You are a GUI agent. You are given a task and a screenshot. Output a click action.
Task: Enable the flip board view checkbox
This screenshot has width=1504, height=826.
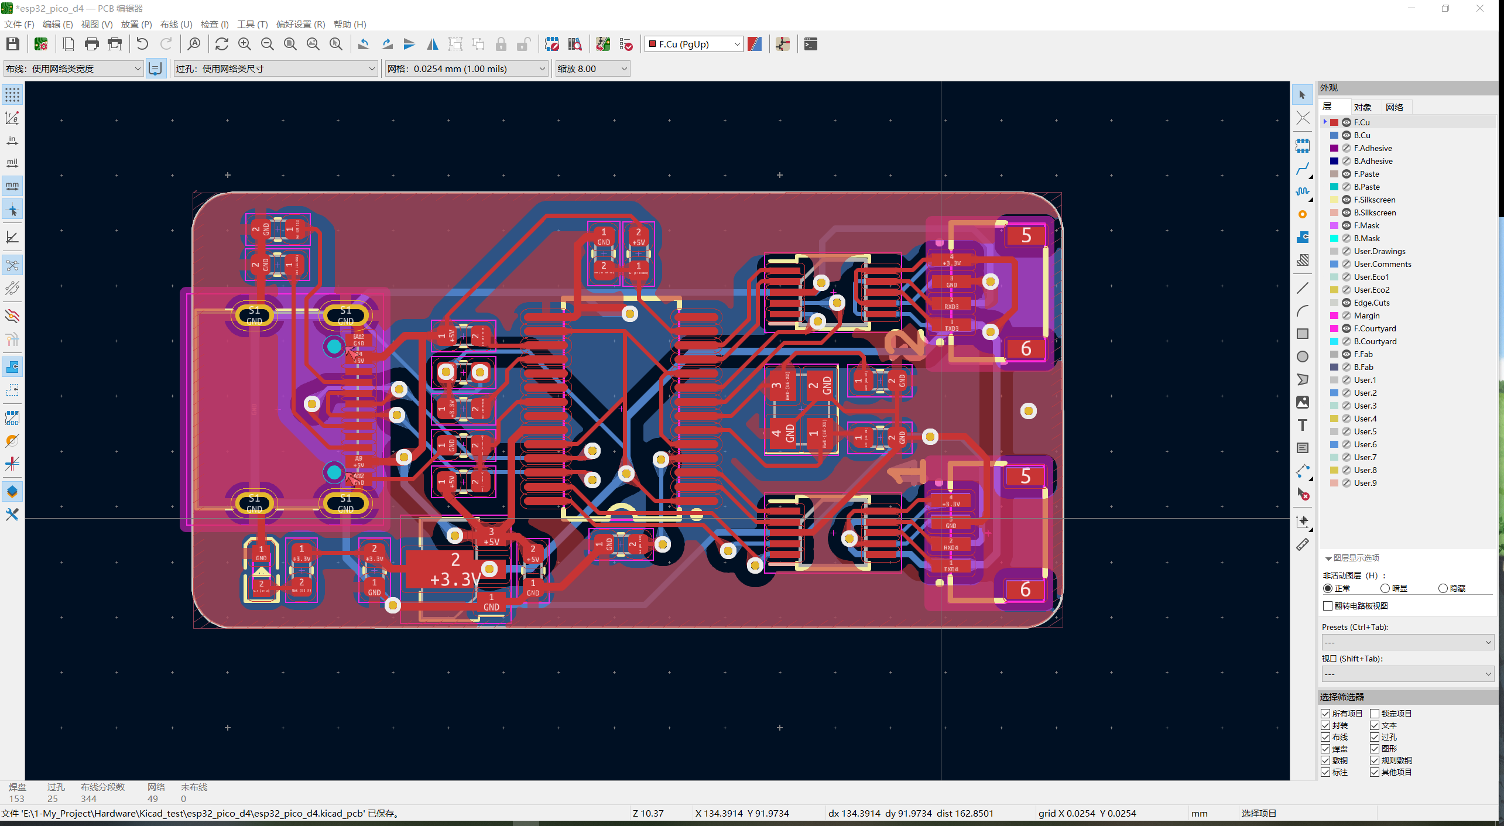(x=1328, y=606)
